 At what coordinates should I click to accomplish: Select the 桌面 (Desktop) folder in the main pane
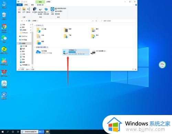(40, 42)
